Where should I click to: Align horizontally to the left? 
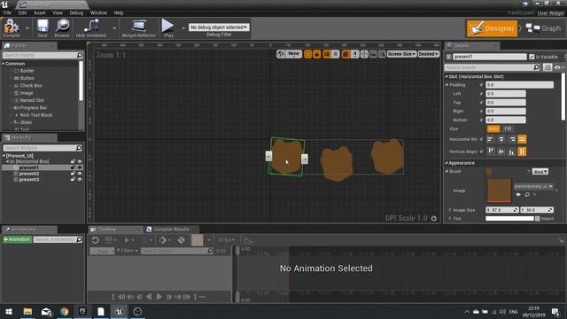490,139
